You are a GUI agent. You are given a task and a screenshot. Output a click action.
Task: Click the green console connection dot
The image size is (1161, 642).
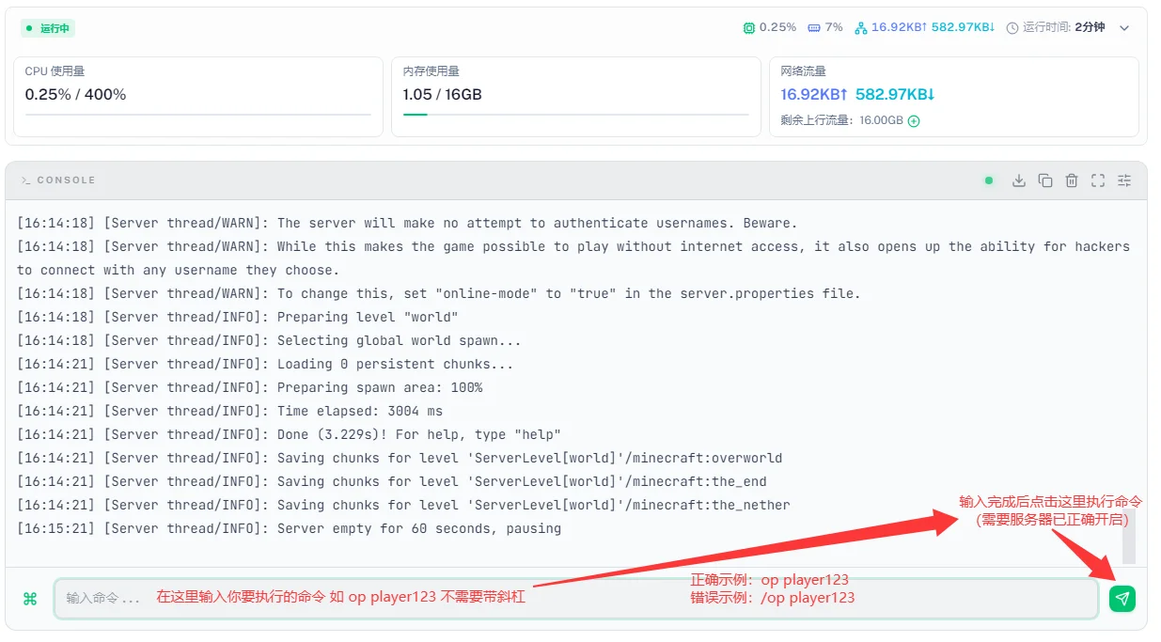tap(988, 180)
